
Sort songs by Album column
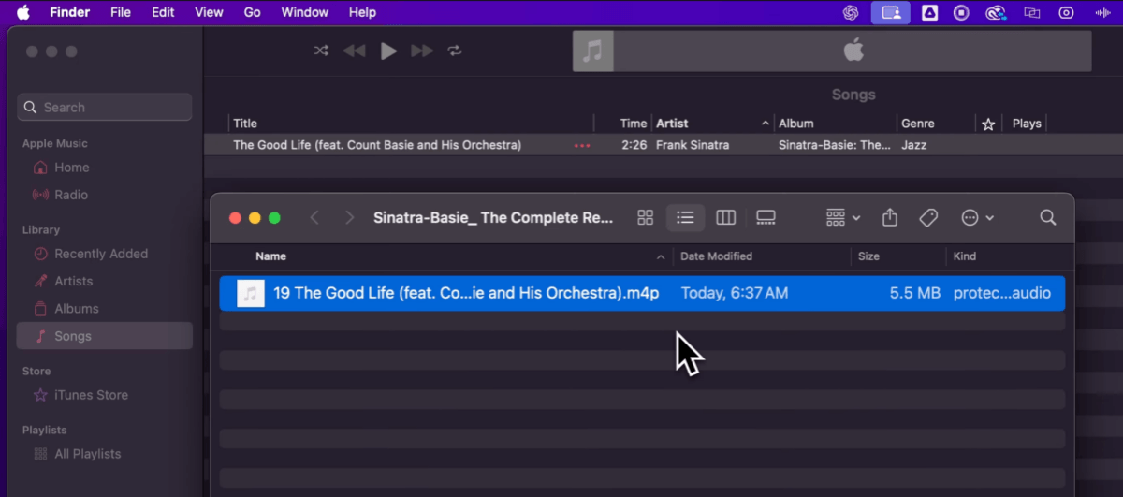point(796,124)
